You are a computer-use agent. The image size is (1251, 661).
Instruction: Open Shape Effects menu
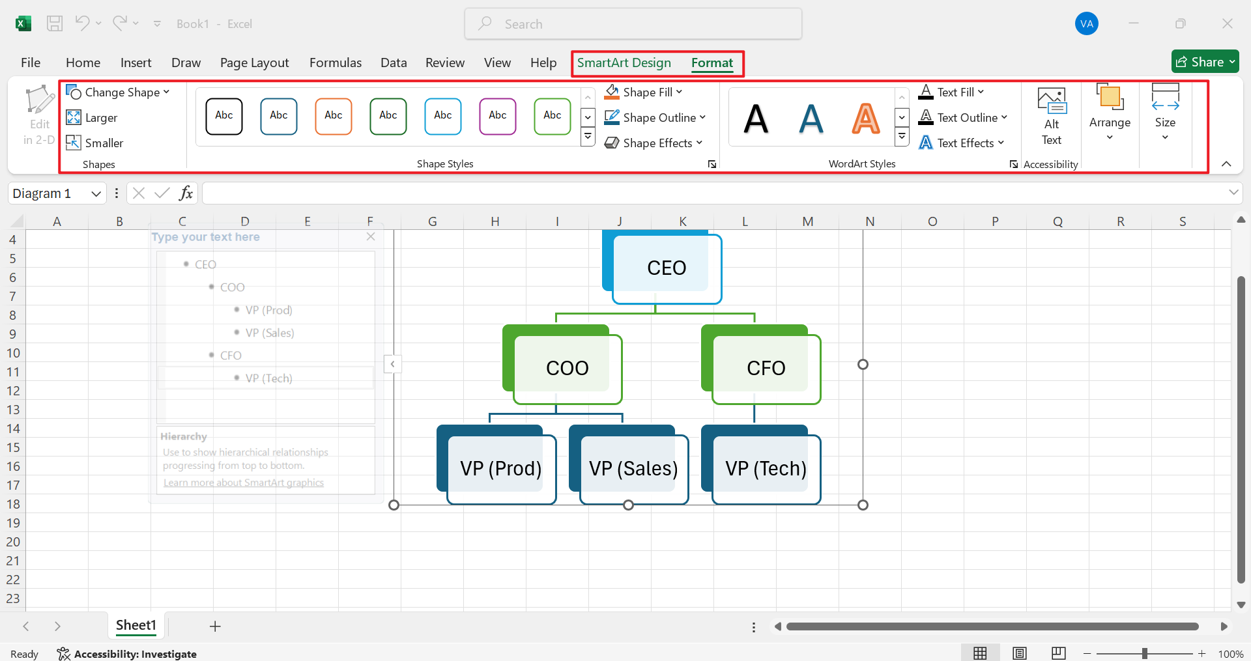[x=654, y=143]
